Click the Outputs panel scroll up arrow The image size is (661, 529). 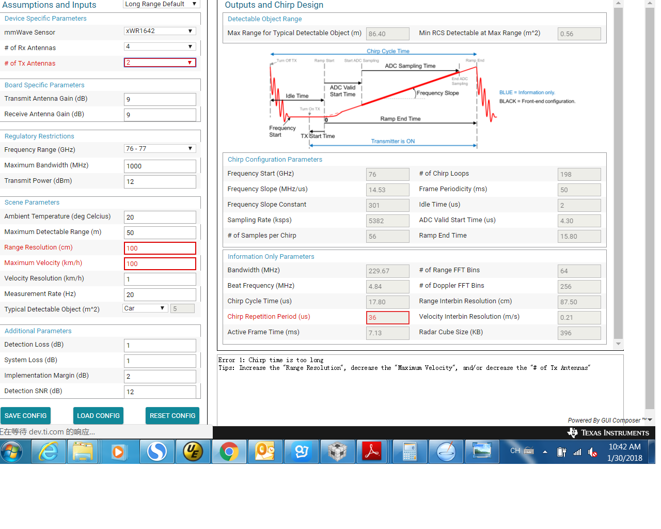click(x=618, y=3)
